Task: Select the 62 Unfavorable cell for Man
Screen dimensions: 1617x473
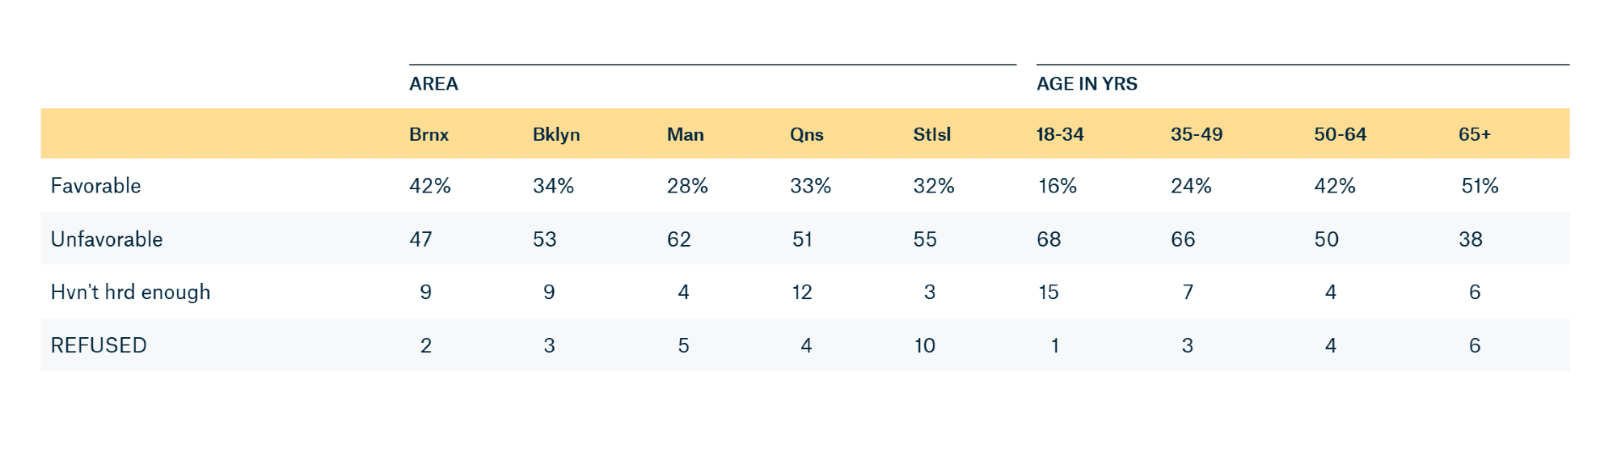Action: point(678,239)
